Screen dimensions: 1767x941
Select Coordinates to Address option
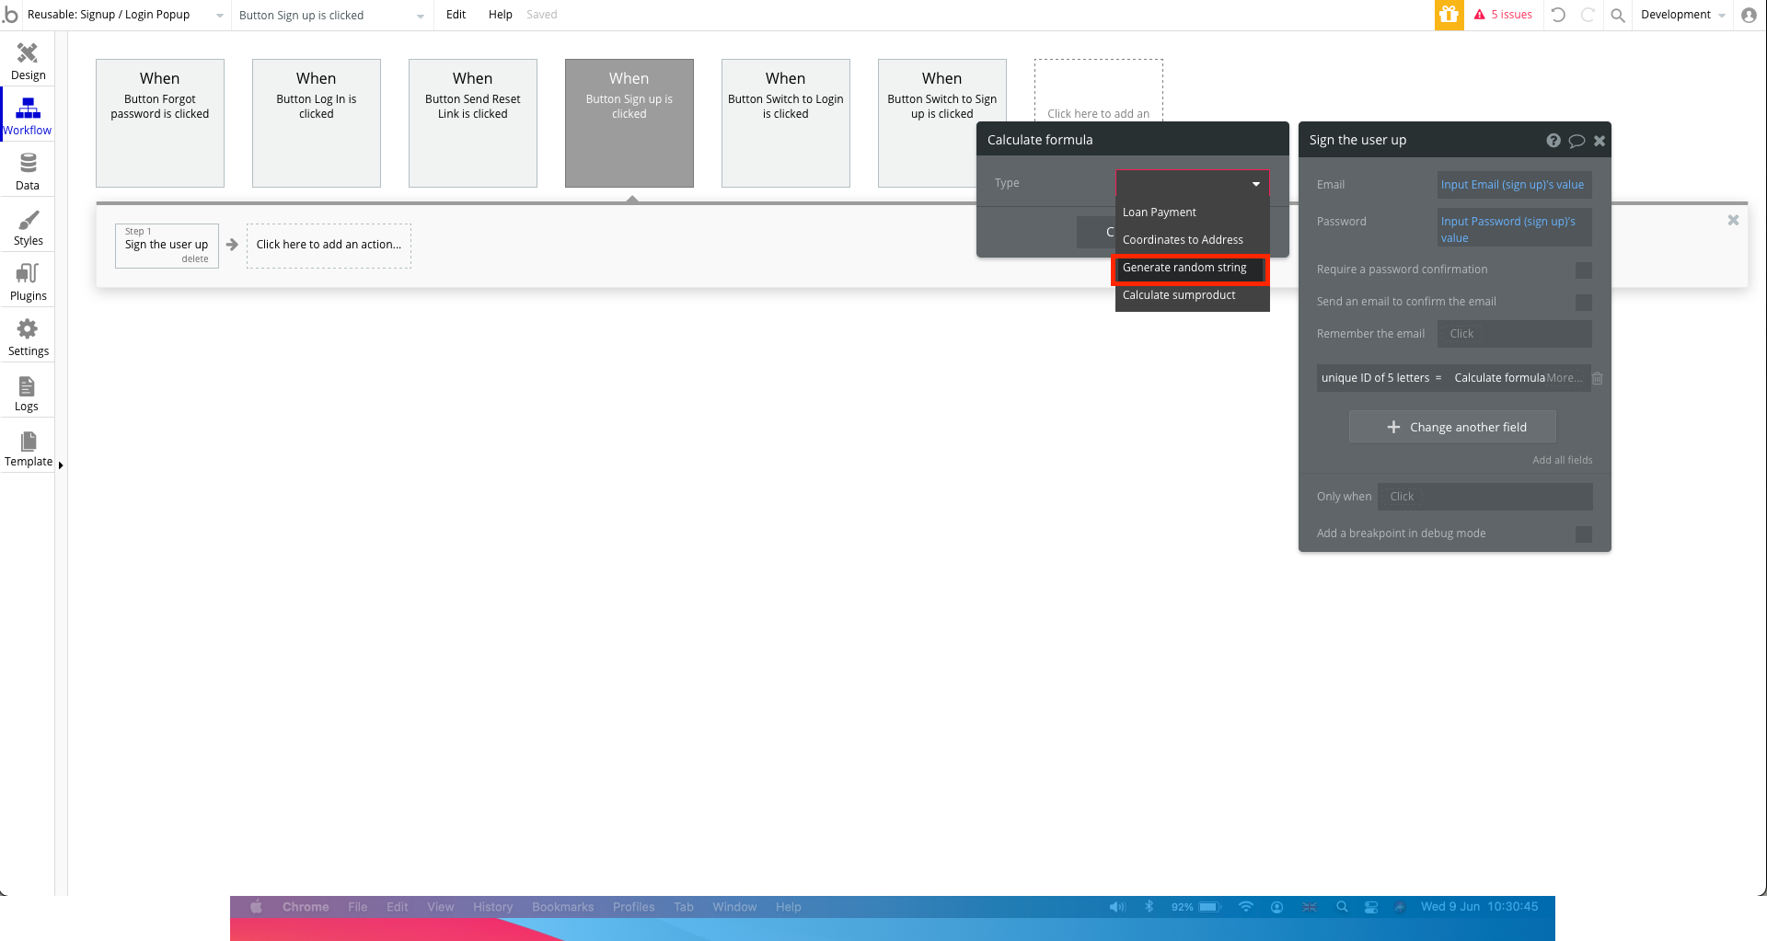1192,240
